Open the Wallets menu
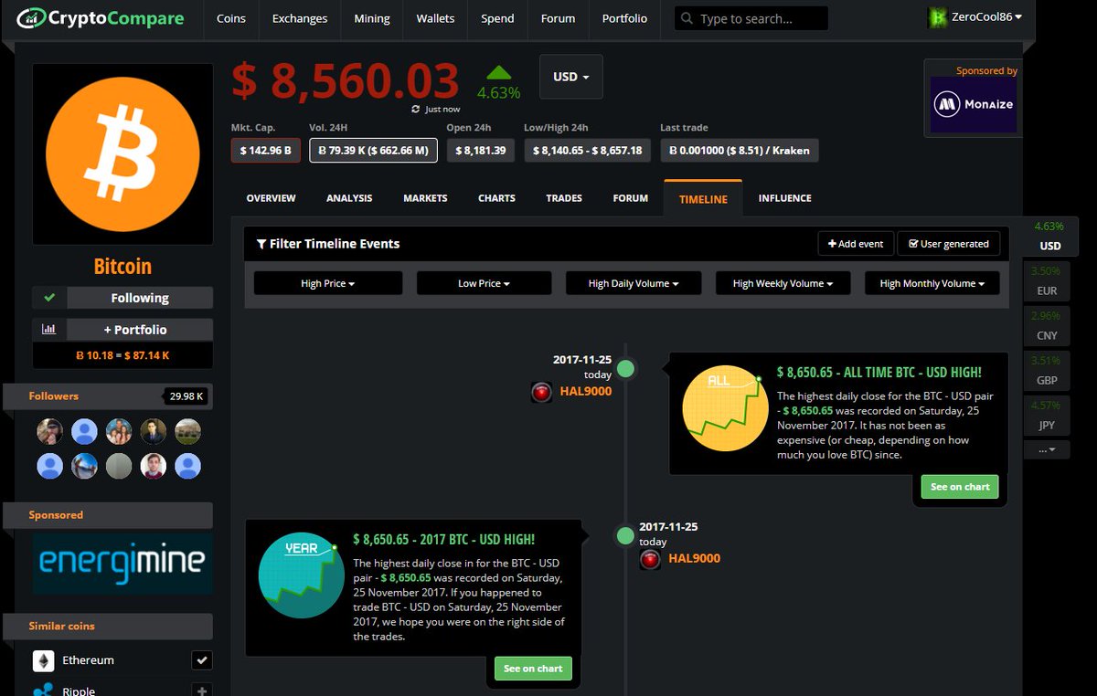This screenshot has height=696, width=1097. (435, 18)
